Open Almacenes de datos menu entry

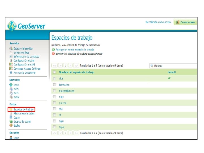(24, 113)
